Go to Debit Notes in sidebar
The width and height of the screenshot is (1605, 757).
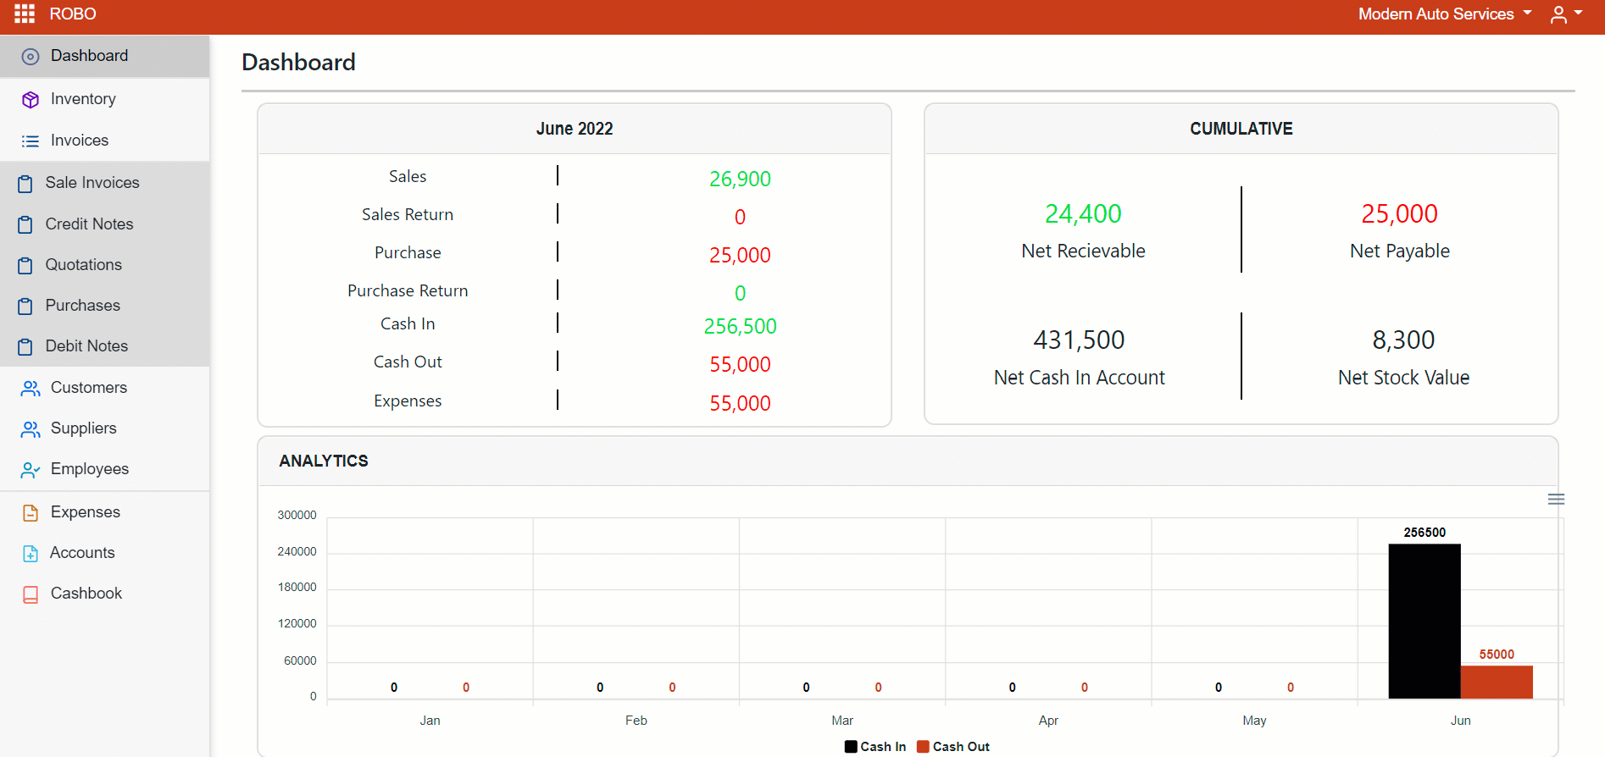coord(86,346)
